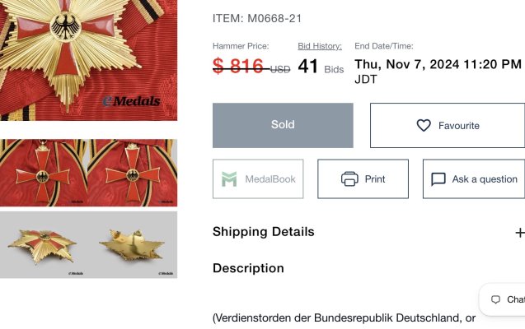The image size is (525, 329).
Task: View right red cross sash thumbnail
Action: tap(132, 173)
